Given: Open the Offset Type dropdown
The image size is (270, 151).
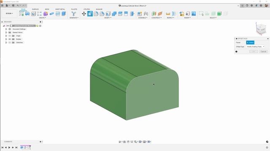Looking at the screenshot, I should tap(256, 47).
